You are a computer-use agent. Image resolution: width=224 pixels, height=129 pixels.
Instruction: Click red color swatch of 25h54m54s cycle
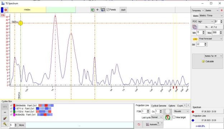click(14, 105)
